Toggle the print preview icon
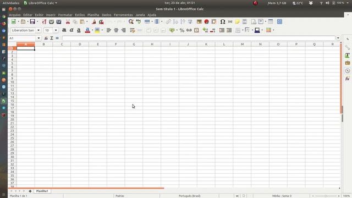The image size is (352, 198). pyautogui.click(x=59, y=21)
